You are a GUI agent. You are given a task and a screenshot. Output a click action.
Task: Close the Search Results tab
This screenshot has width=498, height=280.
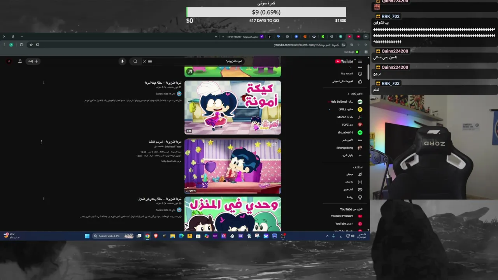(x=223, y=37)
